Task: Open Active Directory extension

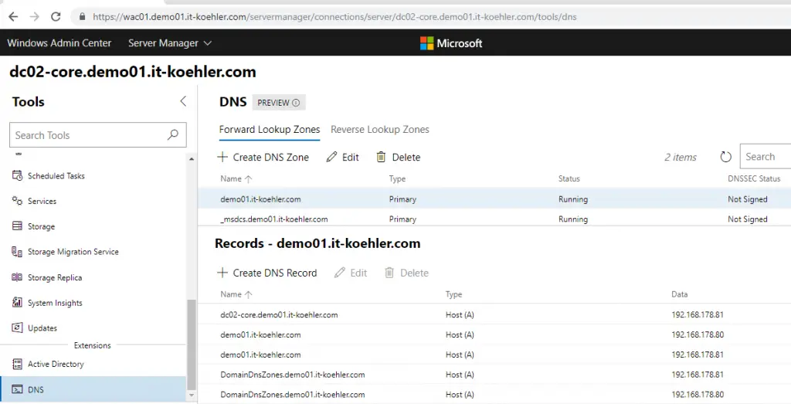Action: 56,365
